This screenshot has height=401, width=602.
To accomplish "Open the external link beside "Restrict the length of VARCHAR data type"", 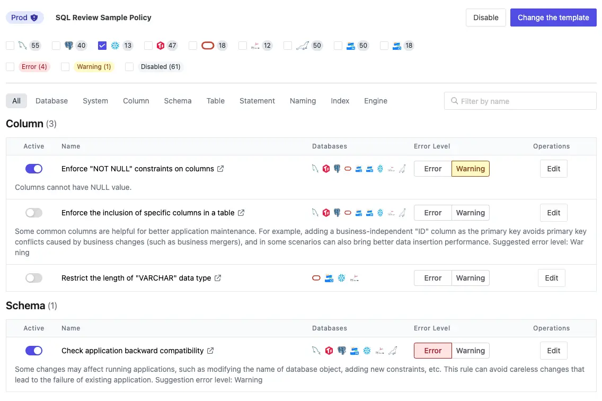I will (217, 277).
